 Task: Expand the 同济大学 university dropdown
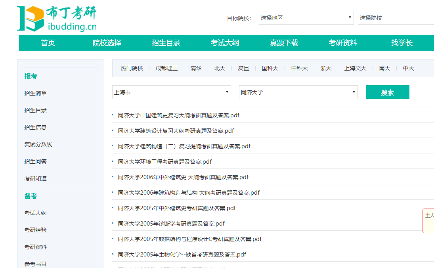[298, 92]
